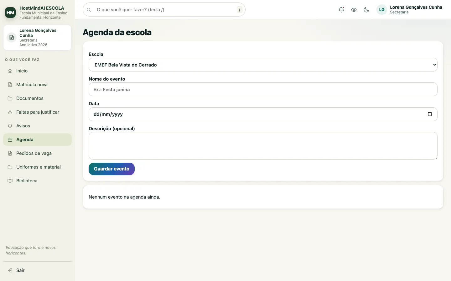This screenshot has height=281, width=451.
Task: Click Sair to log out
Action: pyautogui.click(x=37, y=270)
